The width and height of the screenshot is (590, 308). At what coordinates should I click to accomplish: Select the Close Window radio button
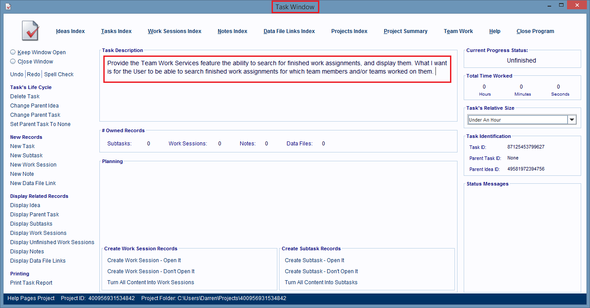coord(13,62)
